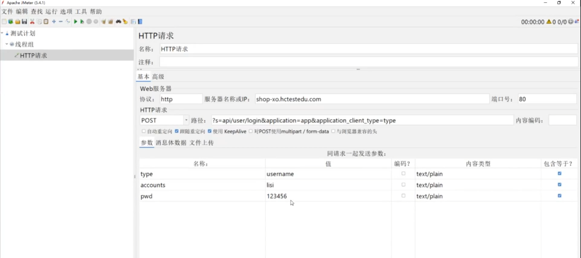Enable 对POST使用multipart / form-data checkbox

251,131
